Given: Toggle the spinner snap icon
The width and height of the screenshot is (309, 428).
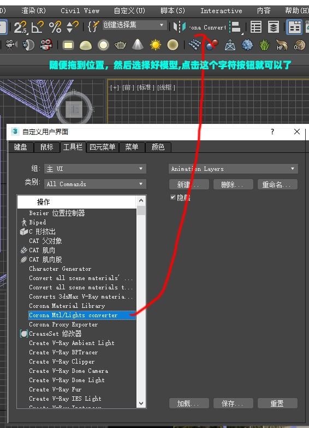Looking at the screenshot, I should [72, 27].
